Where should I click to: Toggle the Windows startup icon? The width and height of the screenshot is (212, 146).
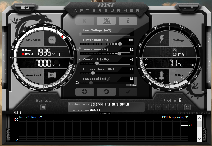[43, 107]
